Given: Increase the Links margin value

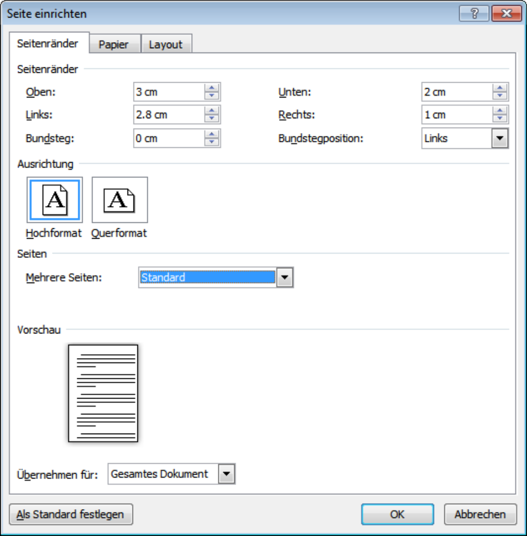Looking at the screenshot, I should 212,111.
